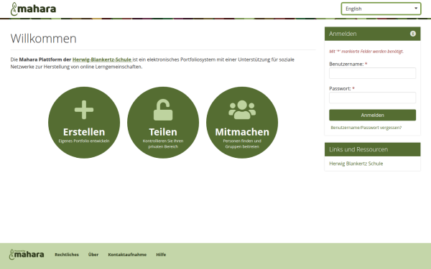Open the Über footer link
This screenshot has height=269, width=431.
93,255
